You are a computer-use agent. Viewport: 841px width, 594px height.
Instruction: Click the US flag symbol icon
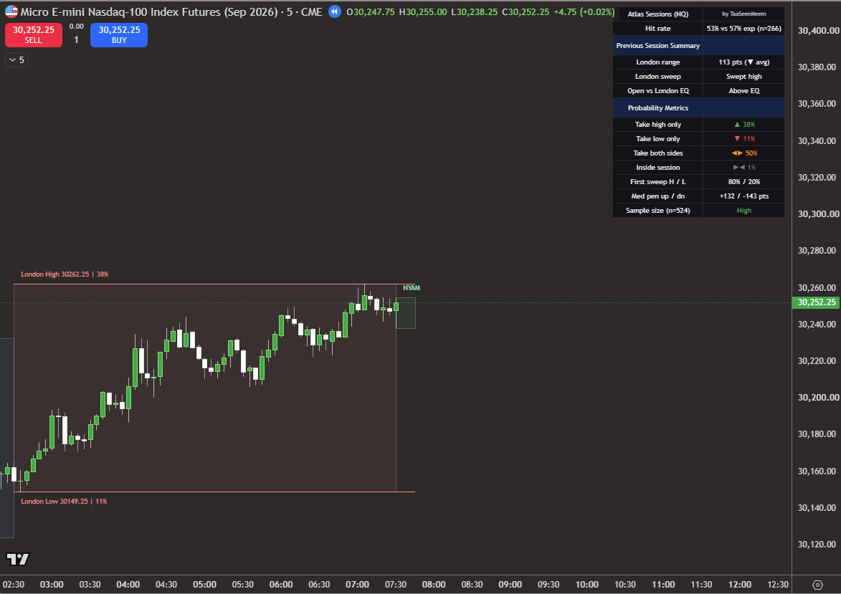pyautogui.click(x=11, y=11)
